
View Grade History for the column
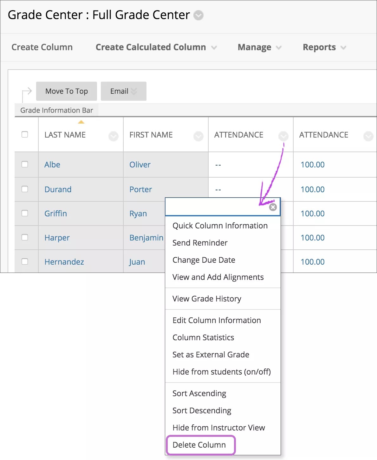(207, 299)
